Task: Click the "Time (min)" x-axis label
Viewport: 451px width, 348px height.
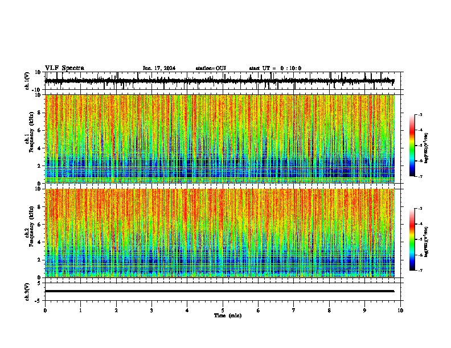Action: [228, 316]
